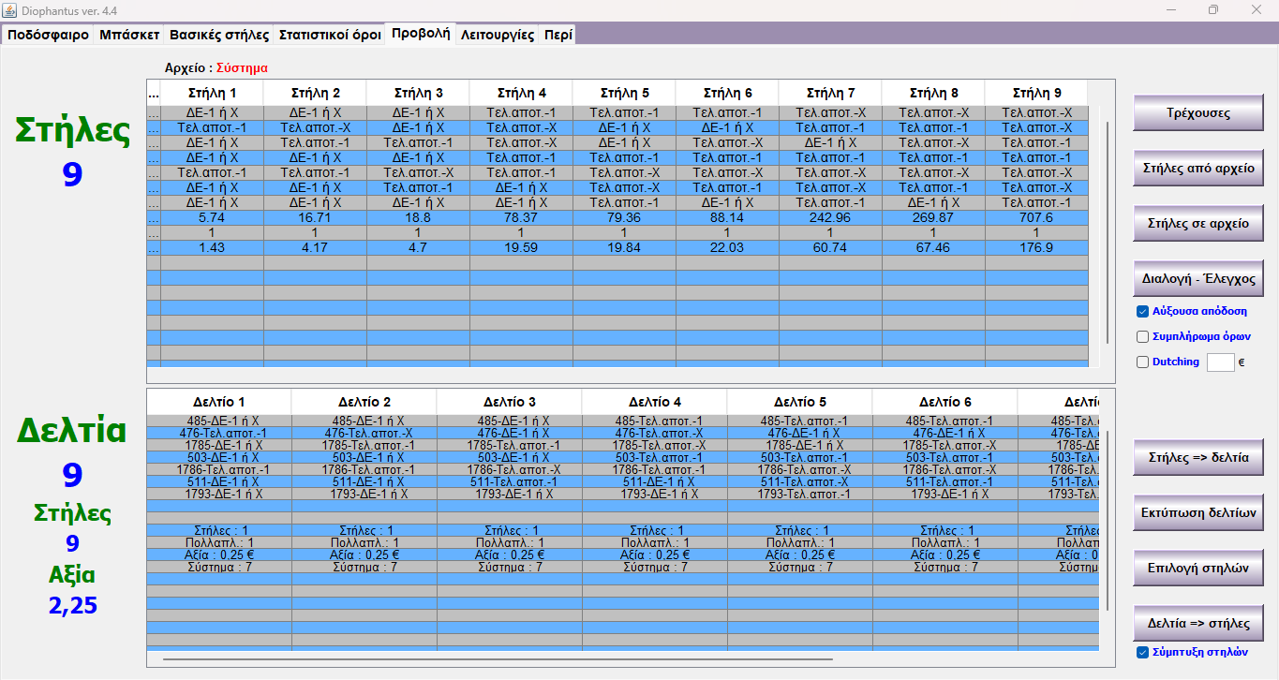Click the Στήλη 4 column header
1279x680 pixels.
(x=521, y=94)
